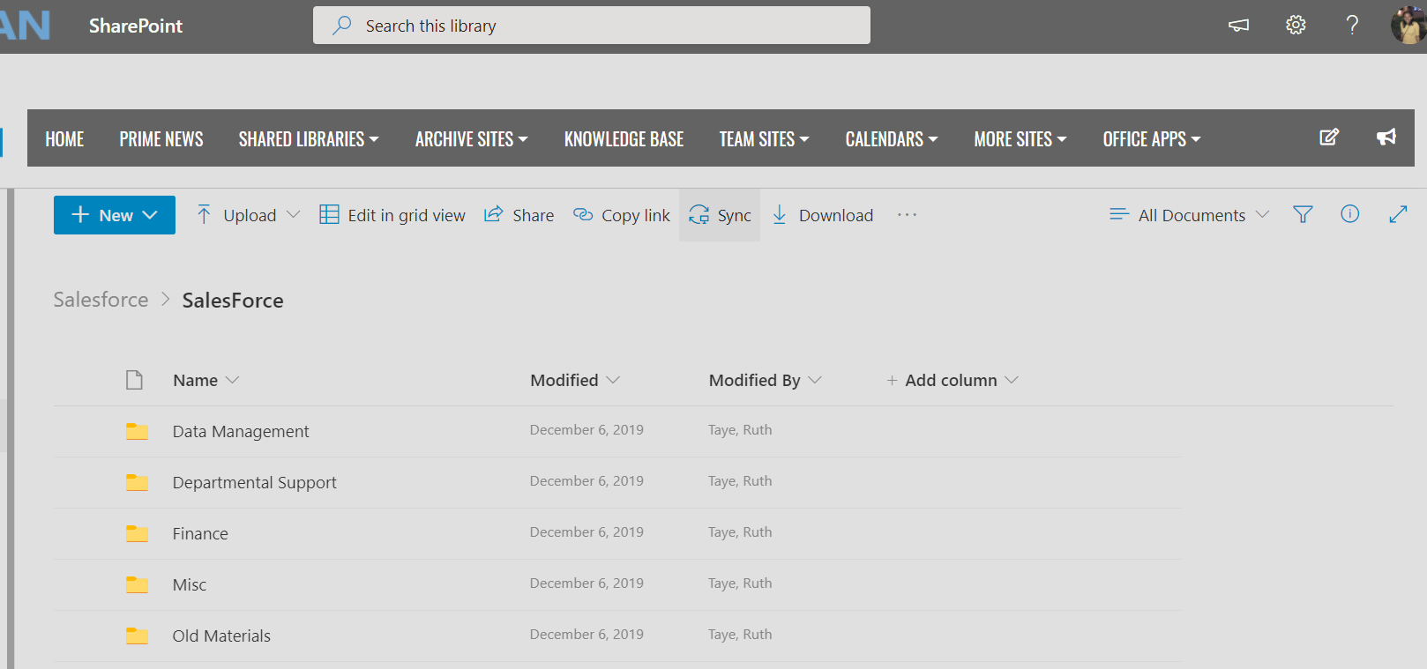Expand content with the full-screen arrow icon

[1398, 214]
